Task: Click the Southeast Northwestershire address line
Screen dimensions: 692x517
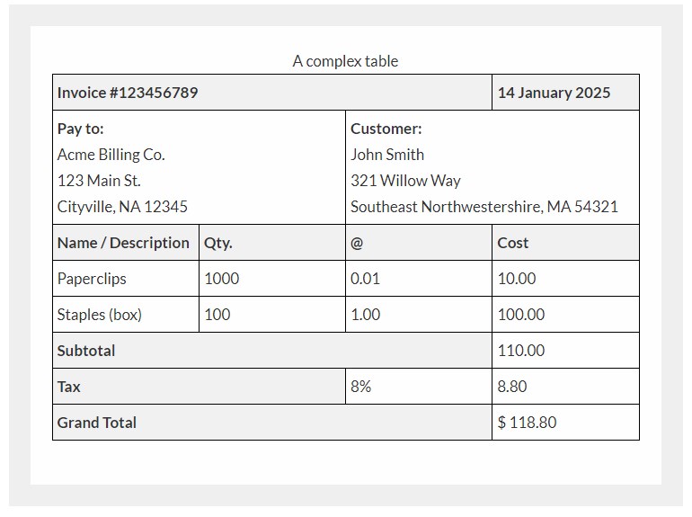Action: (x=484, y=207)
